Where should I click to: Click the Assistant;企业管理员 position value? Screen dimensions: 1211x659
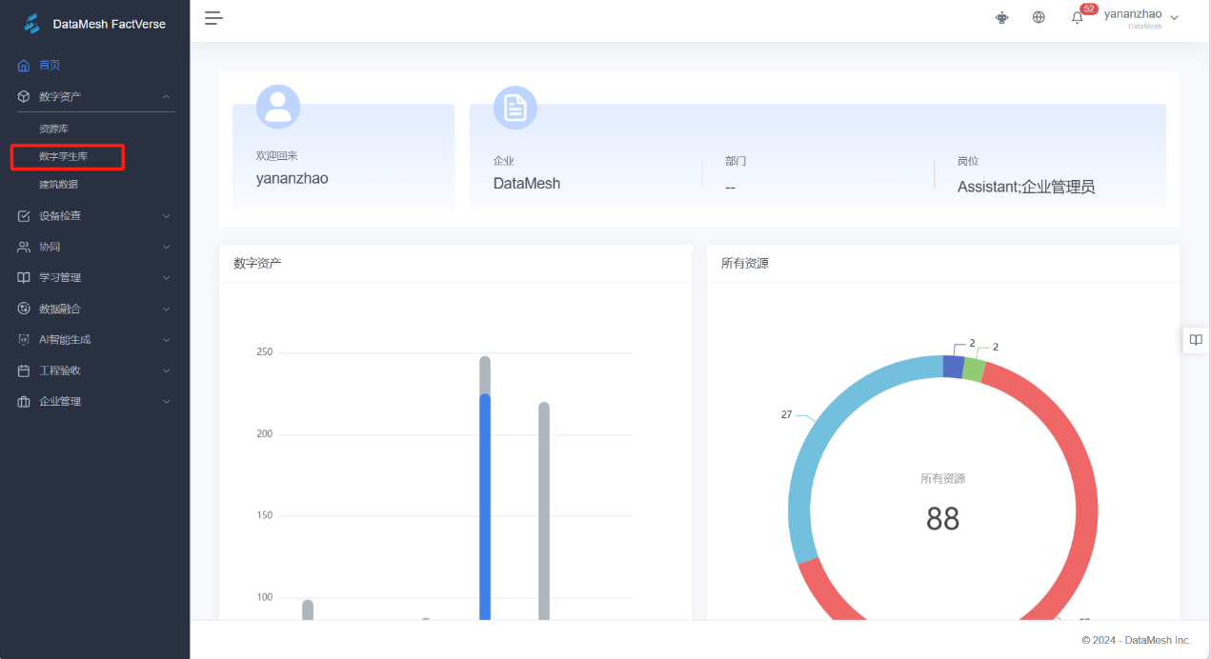[1026, 187]
